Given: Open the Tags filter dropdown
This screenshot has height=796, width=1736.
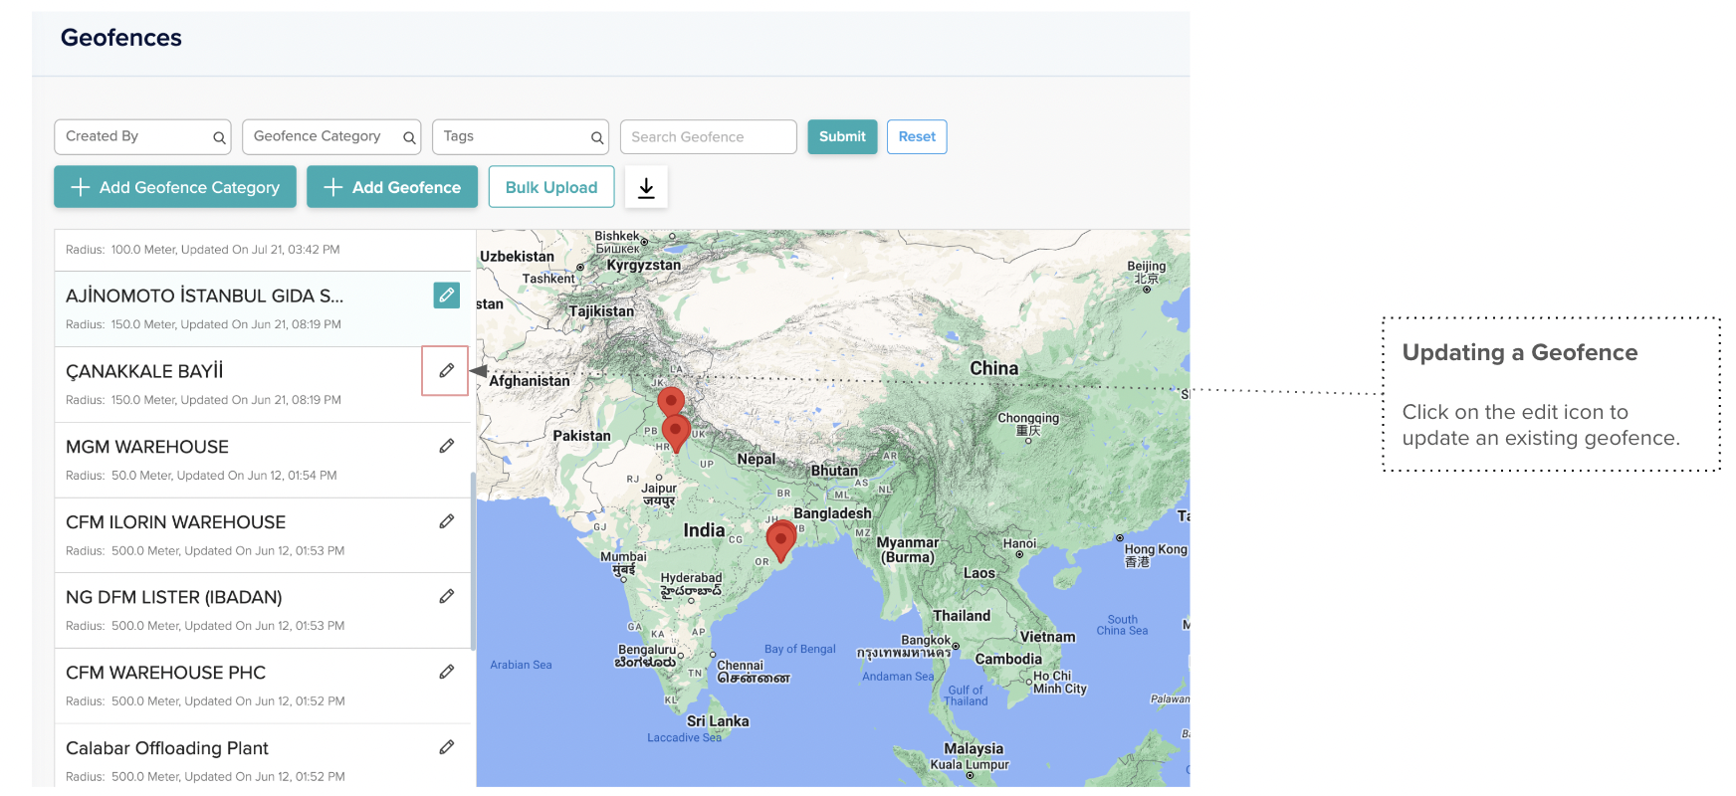Looking at the screenshot, I should click(x=520, y=137).
